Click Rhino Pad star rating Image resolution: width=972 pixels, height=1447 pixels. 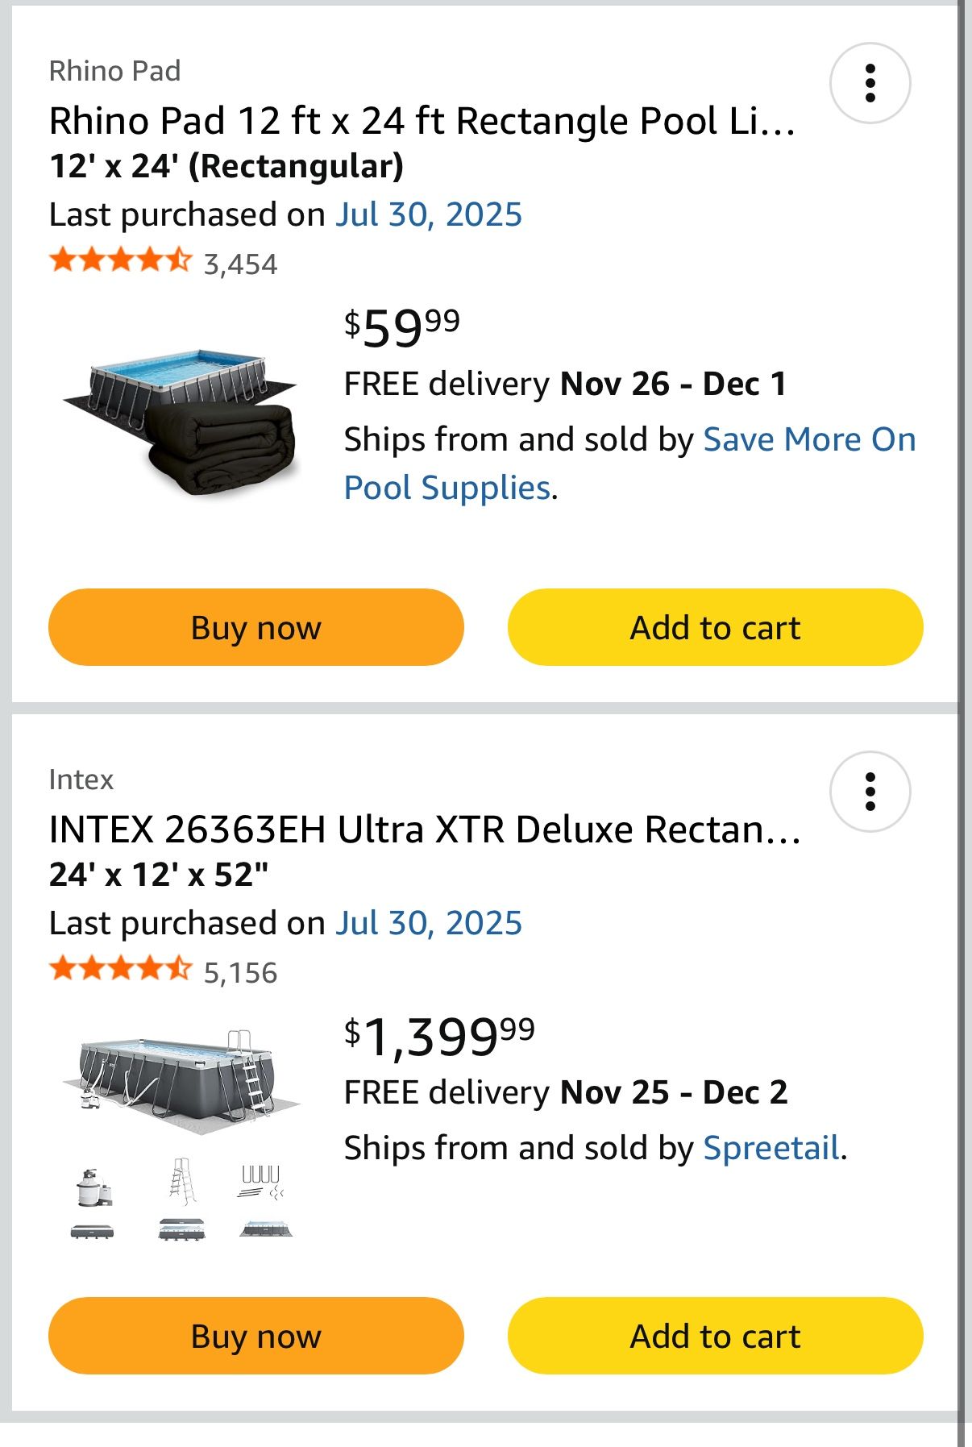[x=120, y=261]
